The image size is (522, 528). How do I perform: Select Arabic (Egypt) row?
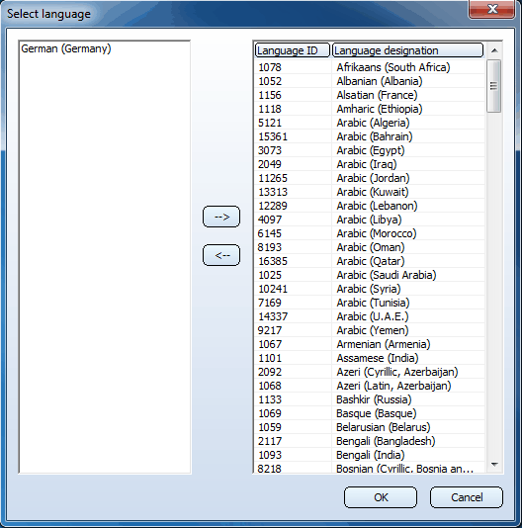(370, 150)
